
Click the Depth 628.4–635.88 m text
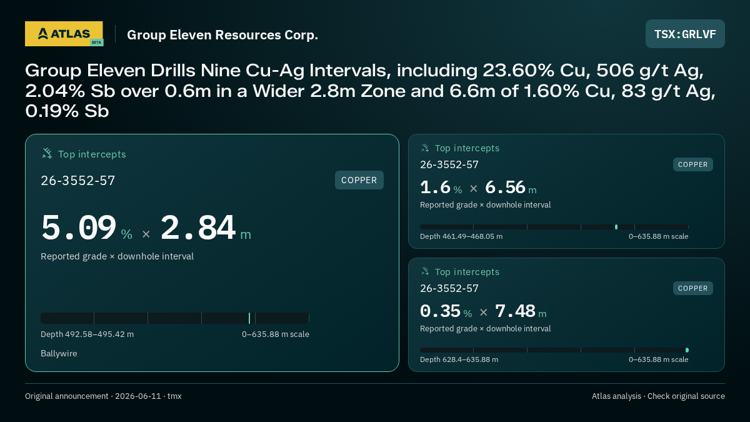click(x=459, y=359)
